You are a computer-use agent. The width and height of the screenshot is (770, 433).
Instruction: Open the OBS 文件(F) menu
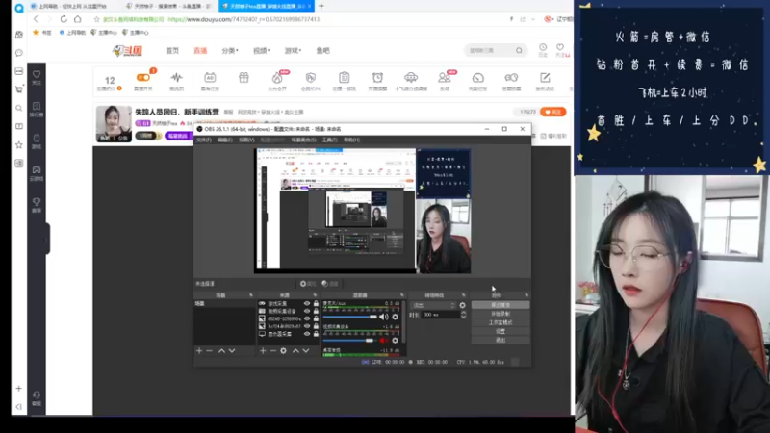(x=204, y=140)
